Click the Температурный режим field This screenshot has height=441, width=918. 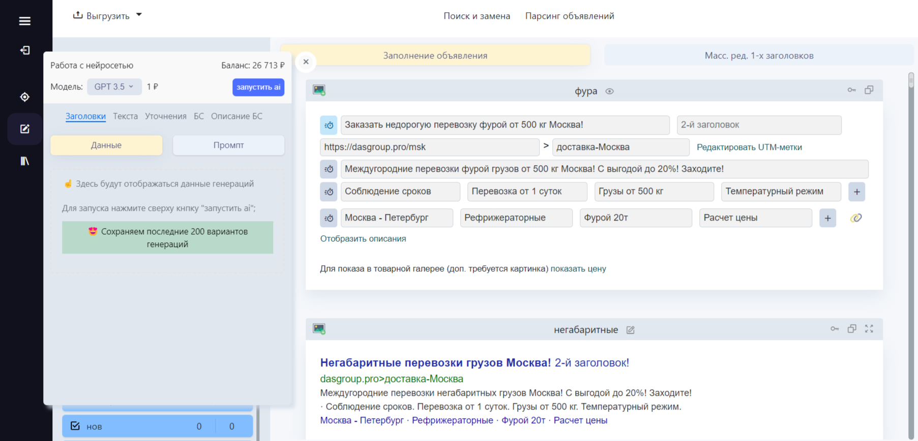pyautogui.click(x=781, y=192)
